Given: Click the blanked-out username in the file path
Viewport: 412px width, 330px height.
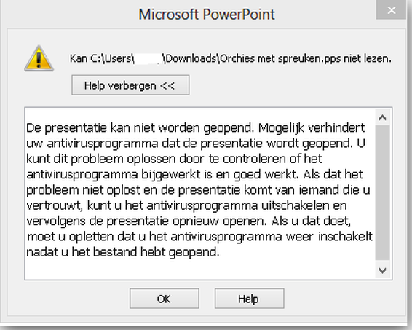Looking at the screenshot, I should (x=148, y=58).
